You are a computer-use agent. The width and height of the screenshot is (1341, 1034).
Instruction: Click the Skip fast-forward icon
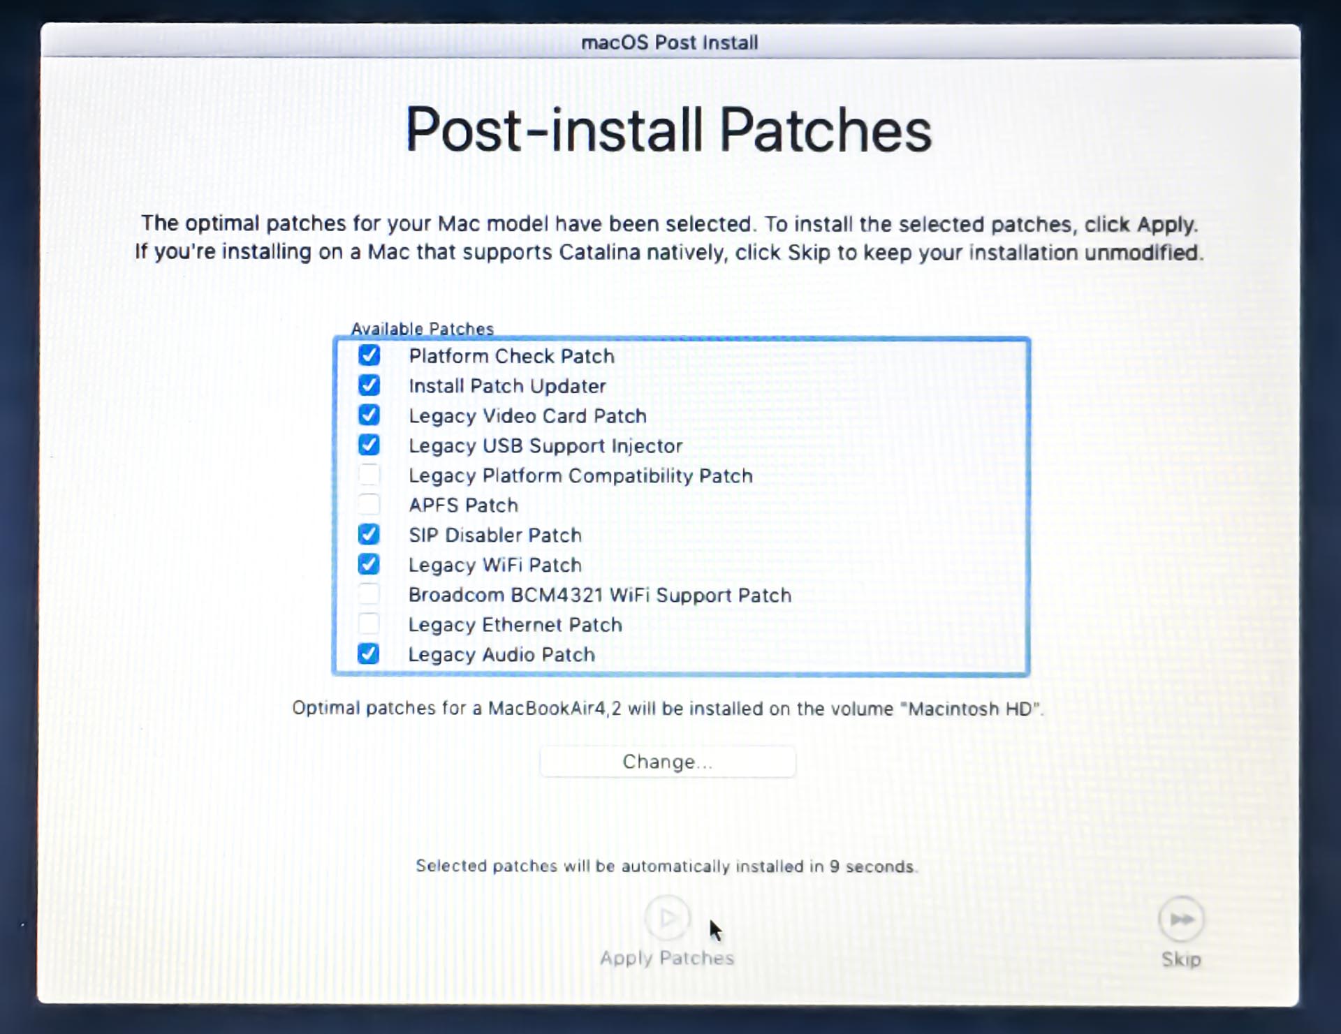1180,919
